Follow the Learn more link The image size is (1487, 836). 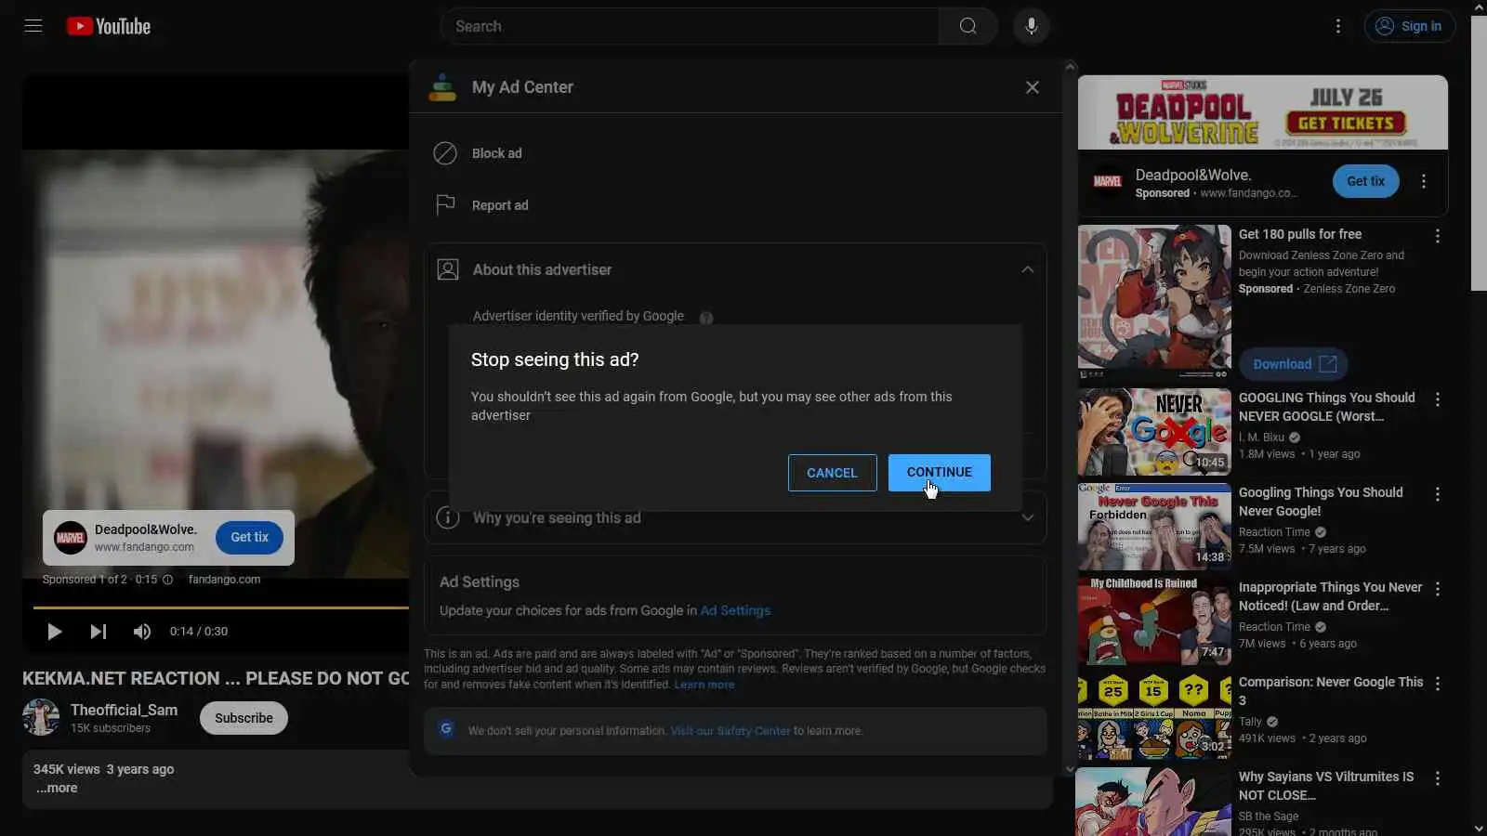[x=704, y=685]
